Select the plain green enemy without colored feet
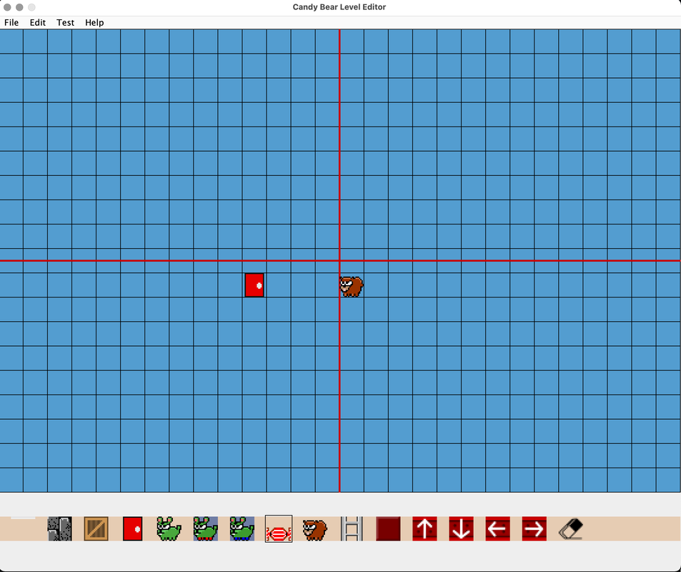Viewport: 681px width, 572px height. point(169,529)
